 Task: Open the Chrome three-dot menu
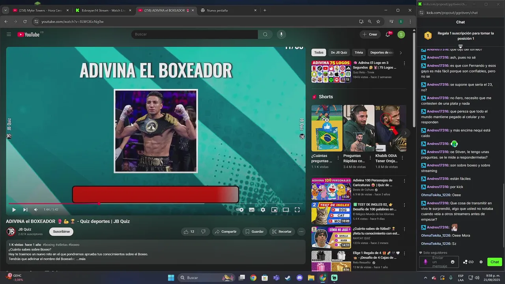pyautogui.click(x=410, y=22)
